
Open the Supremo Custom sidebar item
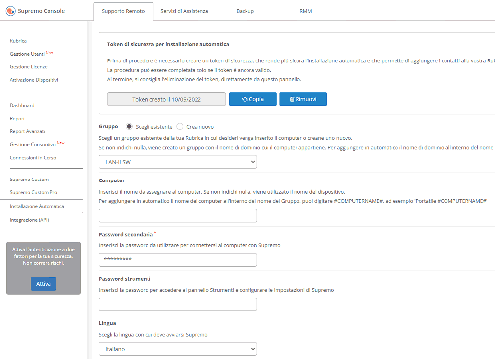(x=29, y=179)
